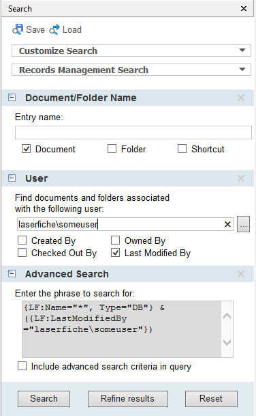Image resolution: width=256 pixels, height=416 pixels.
Task: Collapse the Document/Folder Name section
Action: (x=12, y=98)
